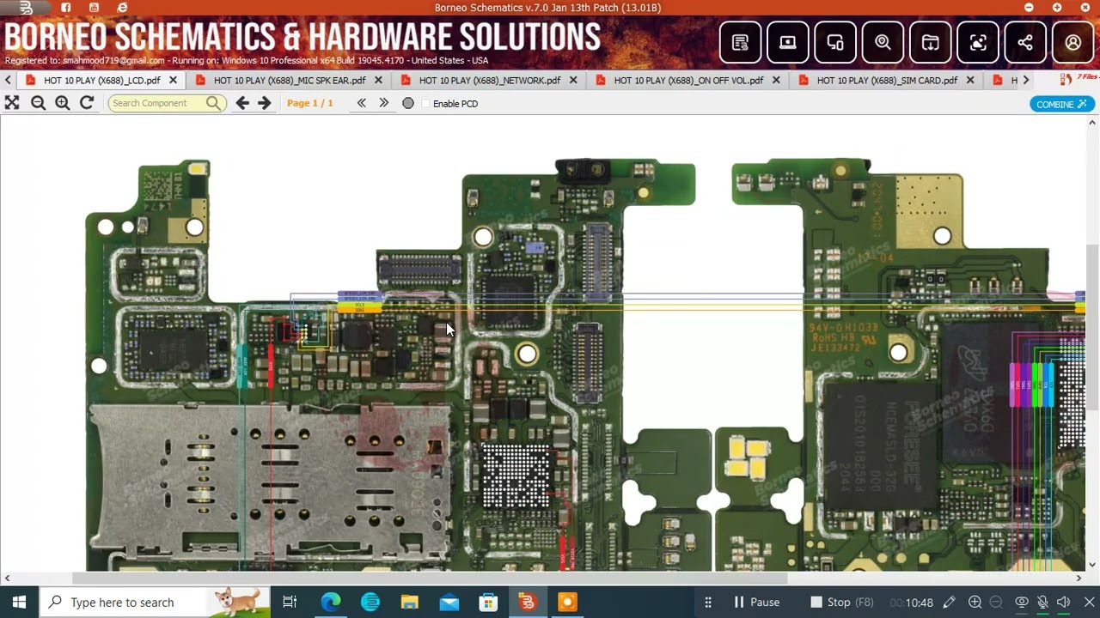The image size is (1100, 618).
Task: Close the MIC SPK EAR.pdf tab
Action: 378,80
